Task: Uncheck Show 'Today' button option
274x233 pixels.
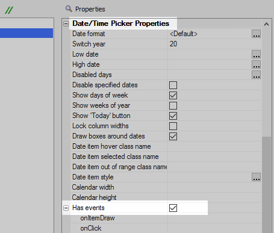Action: click(173, 116)
